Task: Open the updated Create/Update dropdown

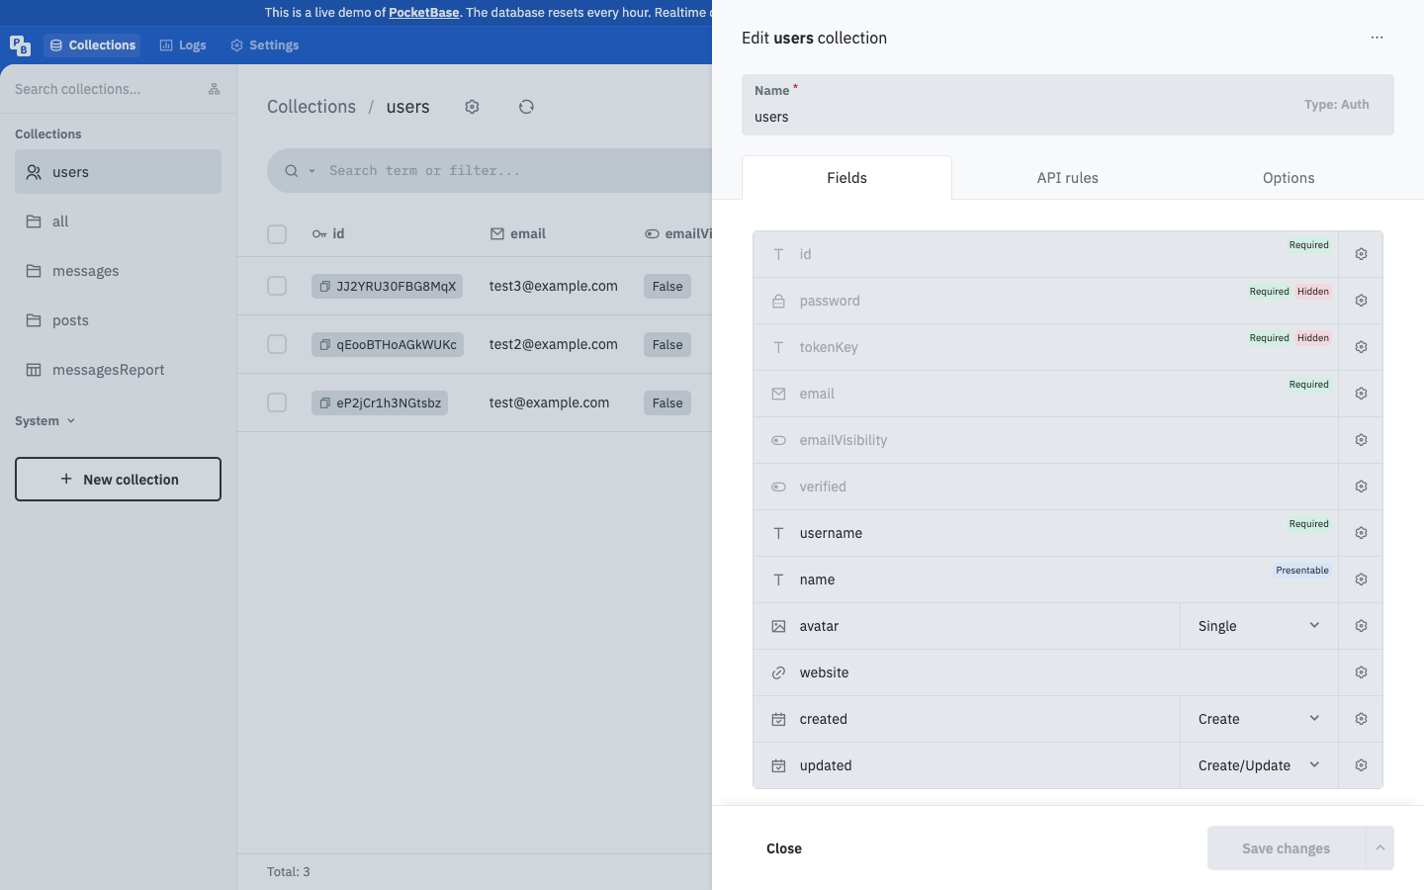Action: tap(1259, 765)
